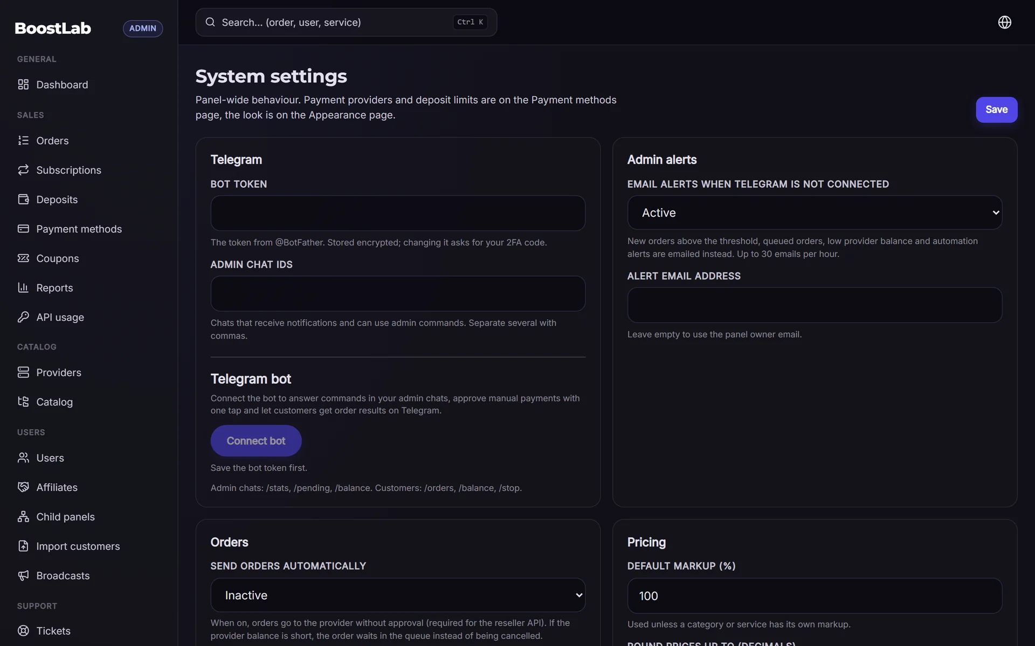Click the Connect bot button

click(256, 441)
